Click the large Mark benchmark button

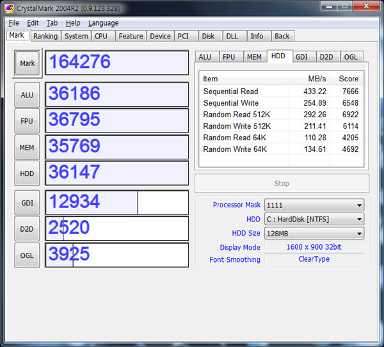pyautogui.click(x=27, y=63)
